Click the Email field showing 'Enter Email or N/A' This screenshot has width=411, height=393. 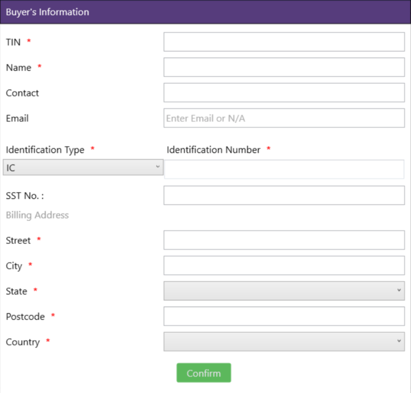[284, 118]
